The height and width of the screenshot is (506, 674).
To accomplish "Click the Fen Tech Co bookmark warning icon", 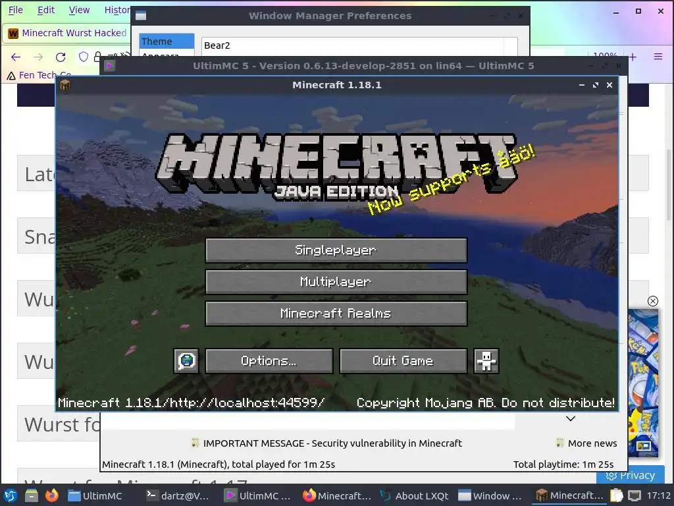I will pos(11,76).
